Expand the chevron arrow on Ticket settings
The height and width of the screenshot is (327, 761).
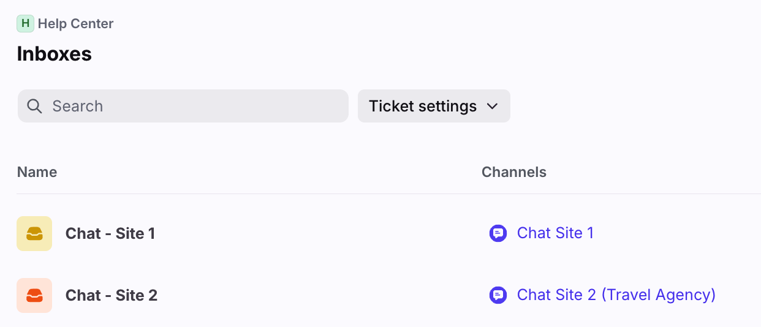click(x=492, y=106)
